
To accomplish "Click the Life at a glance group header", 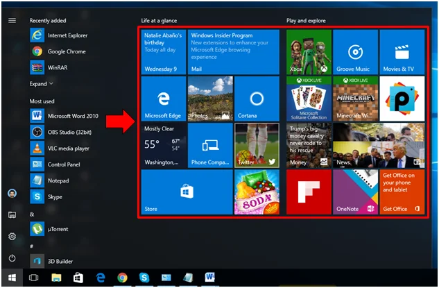I will 159,20.
